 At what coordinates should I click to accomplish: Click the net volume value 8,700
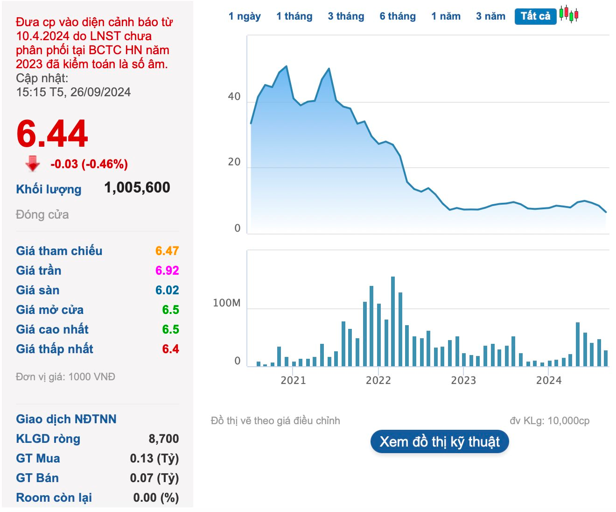[x=164, y=439]
